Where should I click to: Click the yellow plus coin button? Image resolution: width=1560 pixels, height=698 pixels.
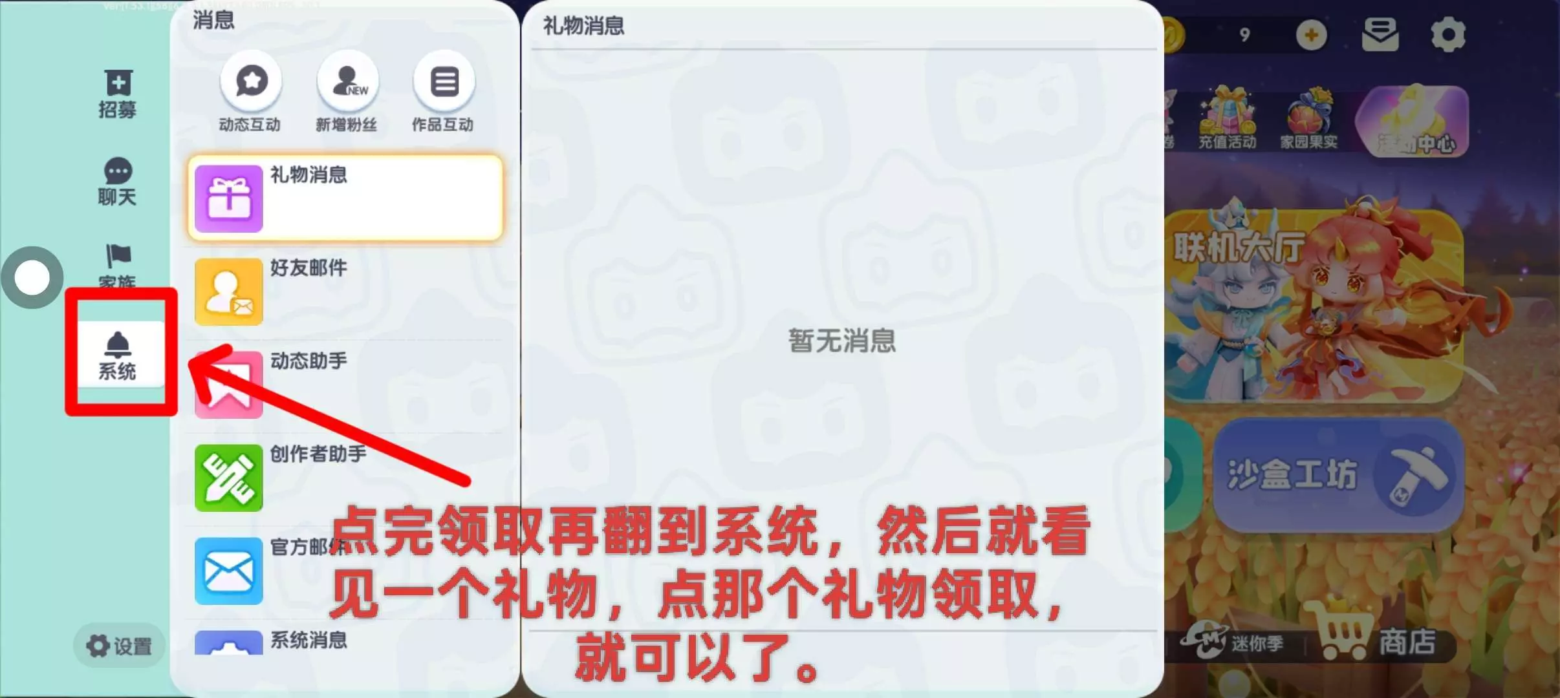point(1311,35)
